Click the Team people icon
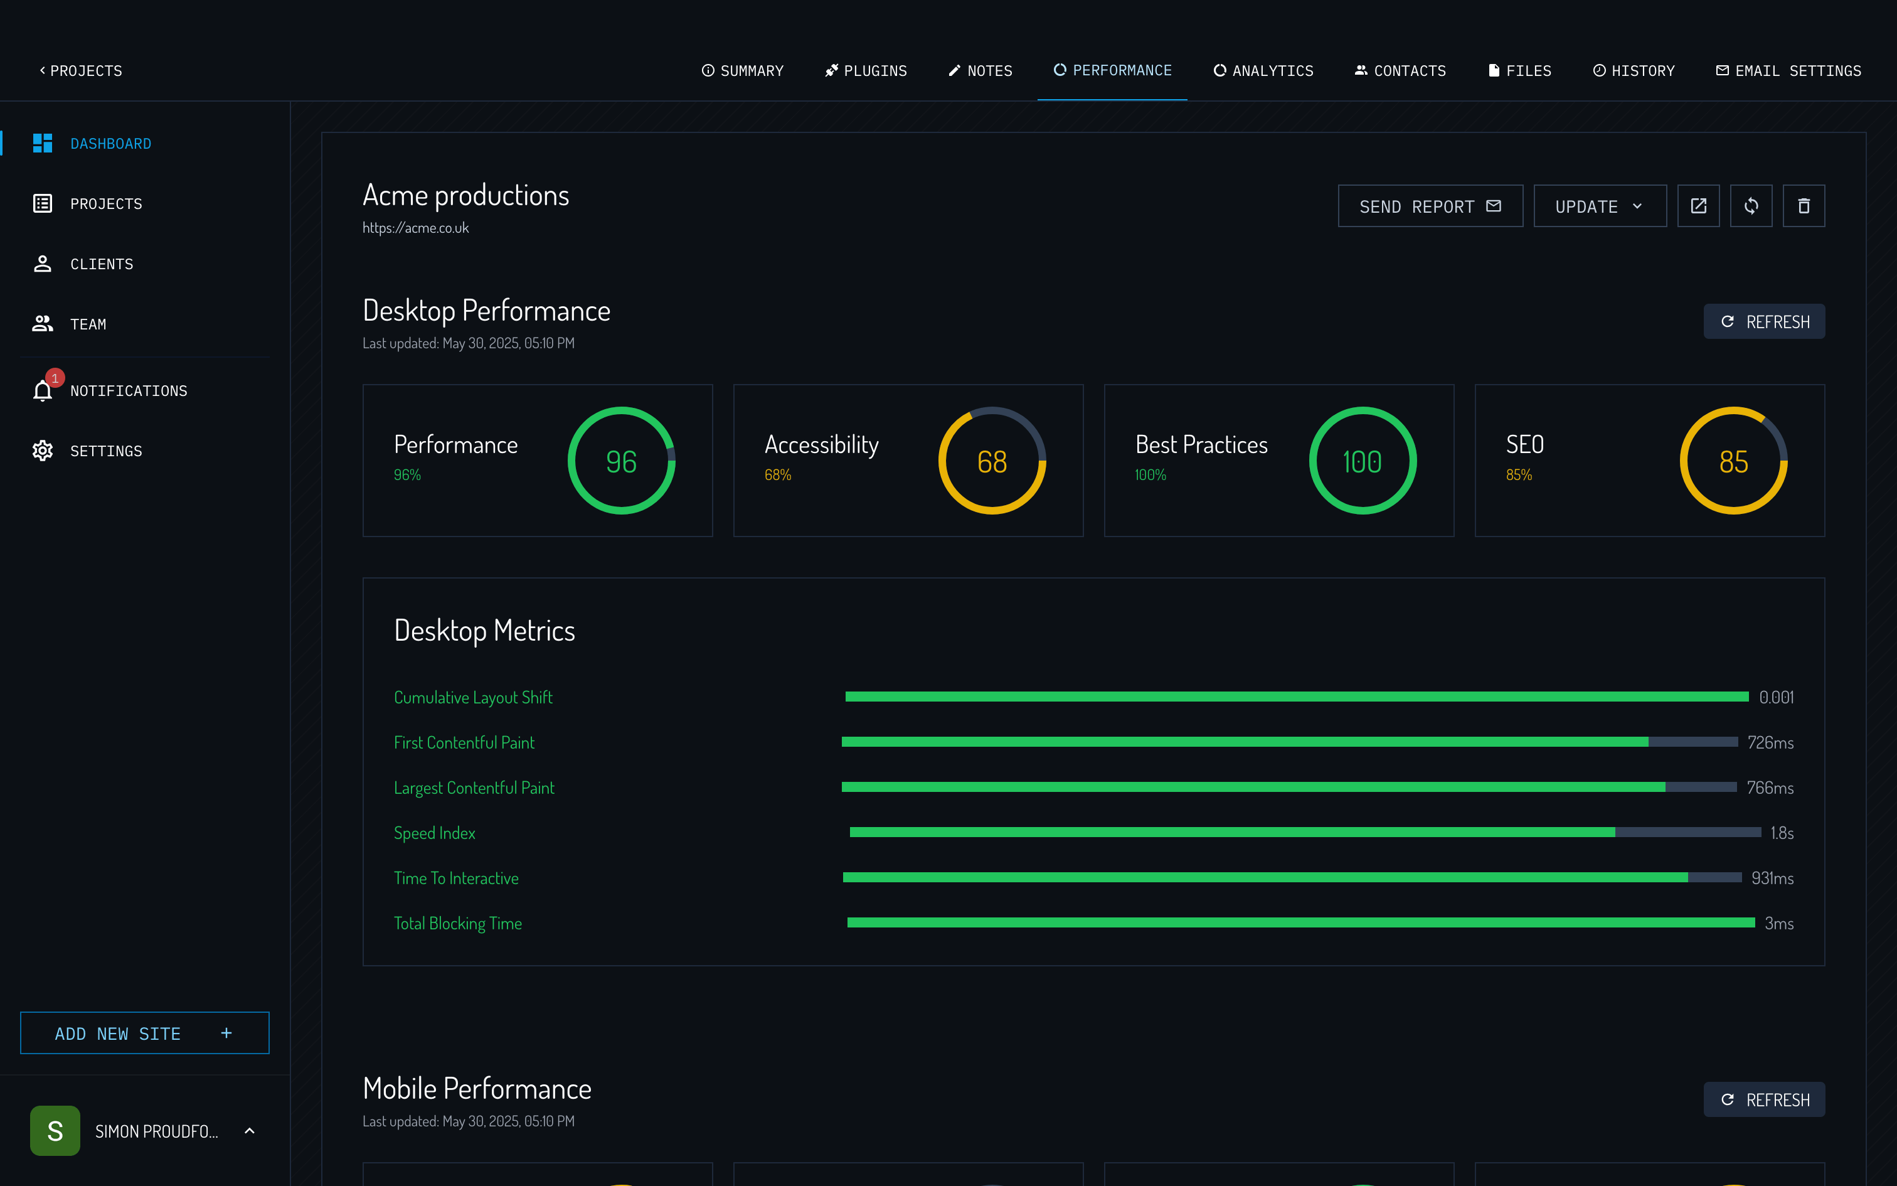The height and width of the screenshot is (1186, 1897). (x=43, y=324)
